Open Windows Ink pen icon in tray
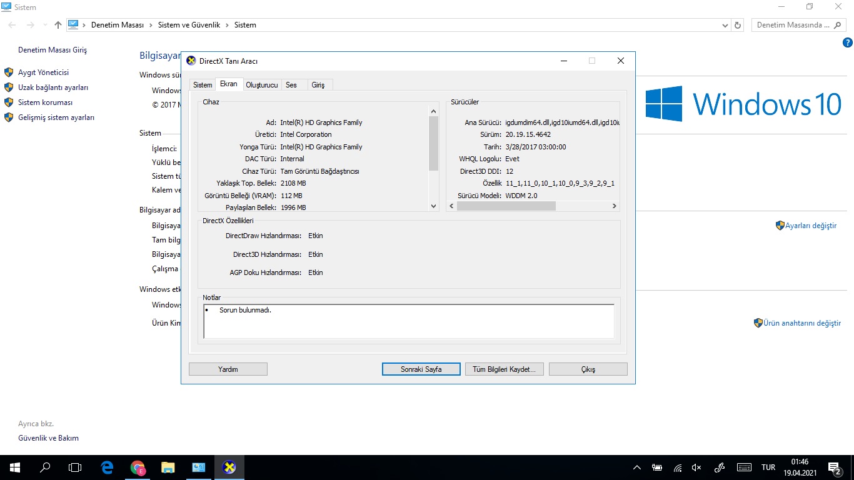 (x=720, y=467)
